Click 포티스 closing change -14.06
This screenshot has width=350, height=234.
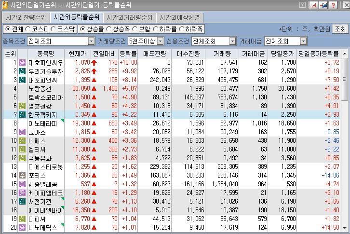coord(330,176)
